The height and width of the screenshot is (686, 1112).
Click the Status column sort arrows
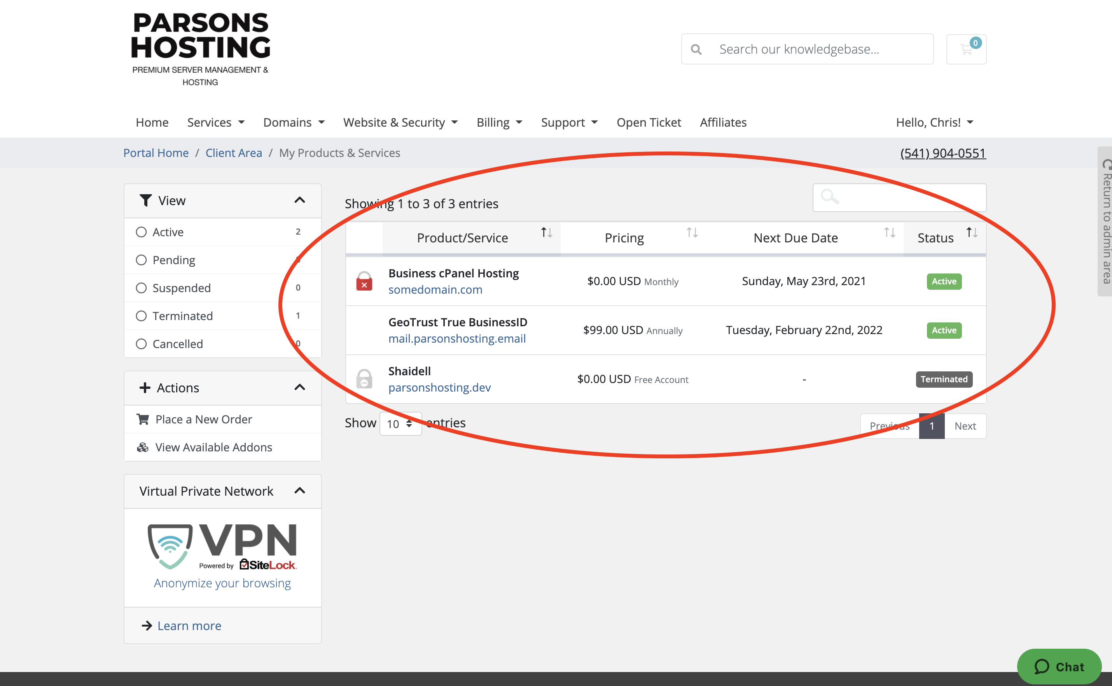pos(972,233)
